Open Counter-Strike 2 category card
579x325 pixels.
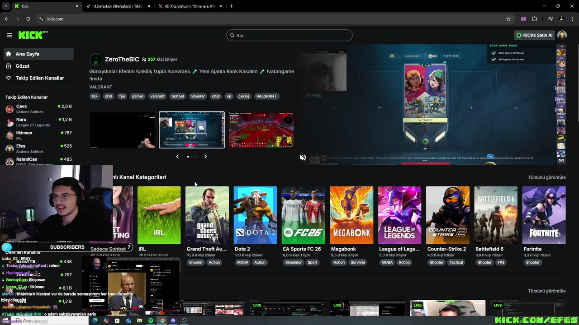tap(447, 215)
